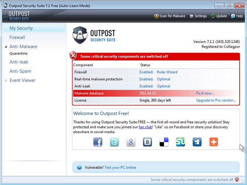The width and height of the screenshot is (247, 185).
Task: Click 'Single, 365 days left' license text
Action: click(x=155, y=100)
